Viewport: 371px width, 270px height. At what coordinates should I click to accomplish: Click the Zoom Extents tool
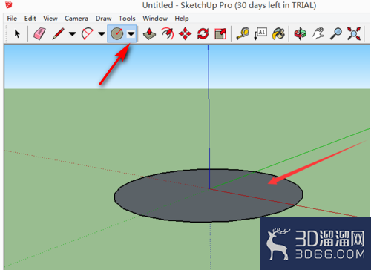tap(354, 33)
